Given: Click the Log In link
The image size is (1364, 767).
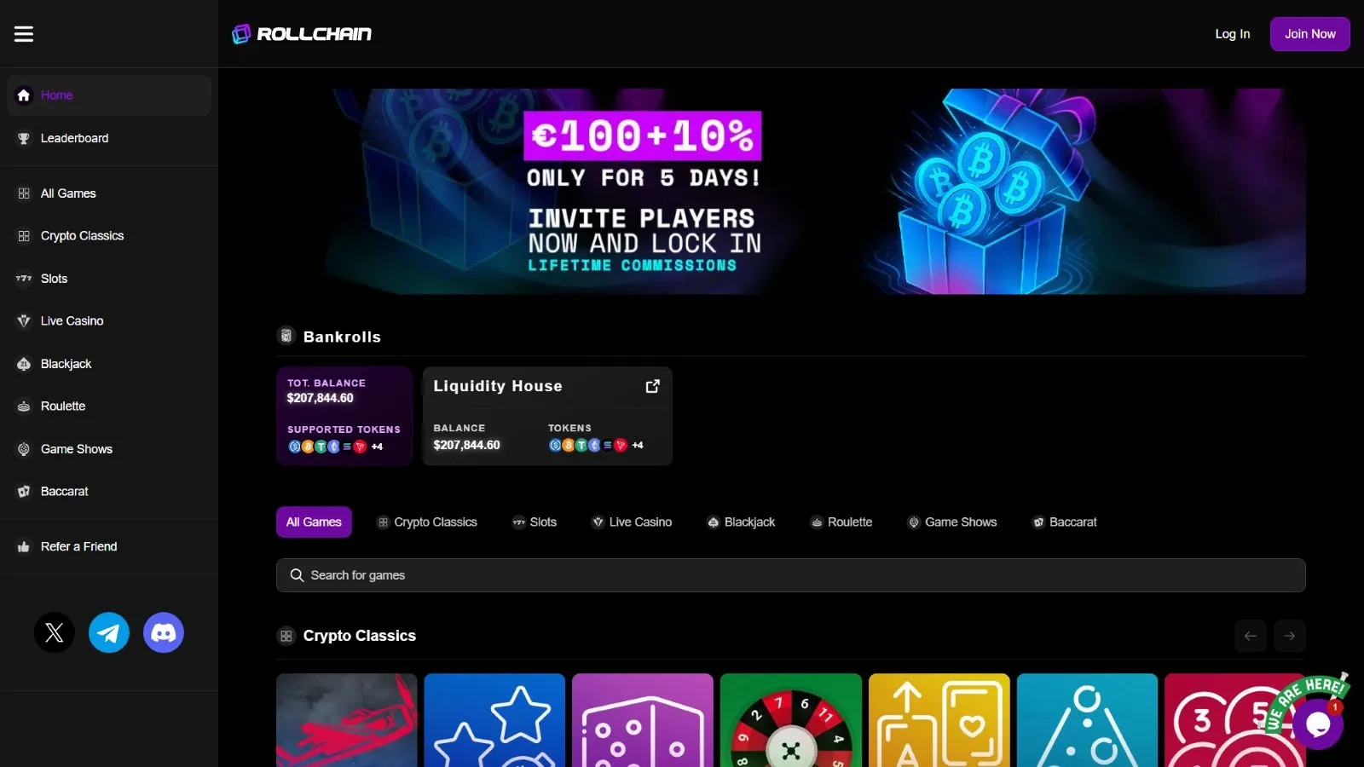Looking at the screenshot, I should (x=1232, y=34).
